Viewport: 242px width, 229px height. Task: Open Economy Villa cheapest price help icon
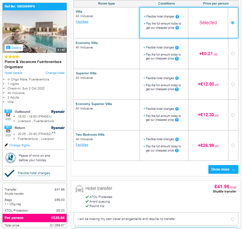177,58
